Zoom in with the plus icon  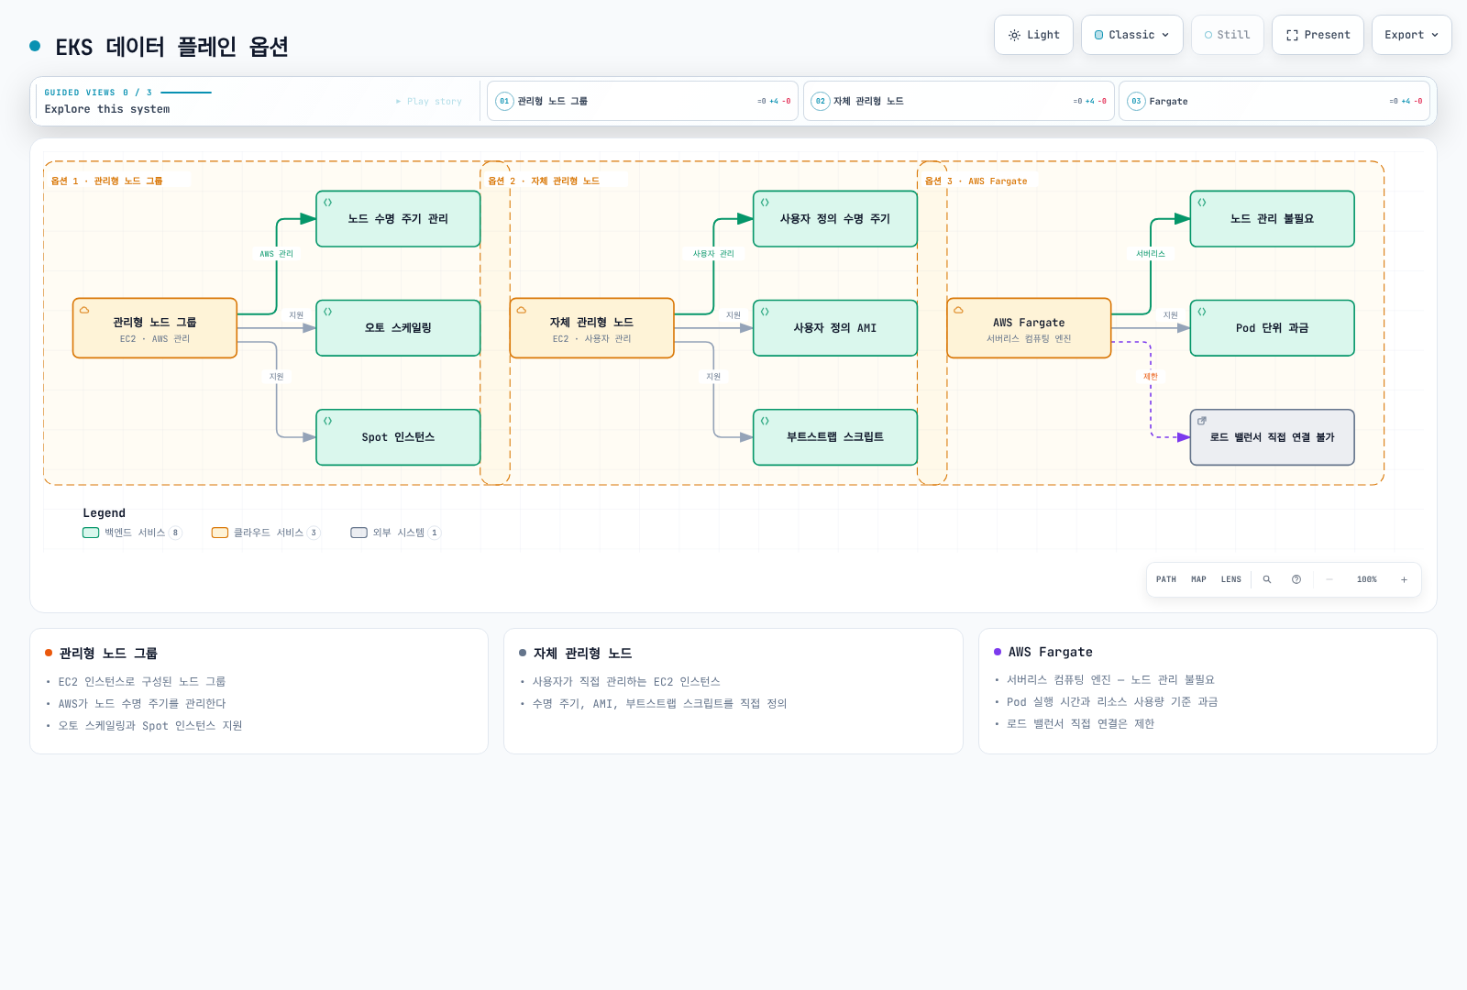click(1404, 579)
